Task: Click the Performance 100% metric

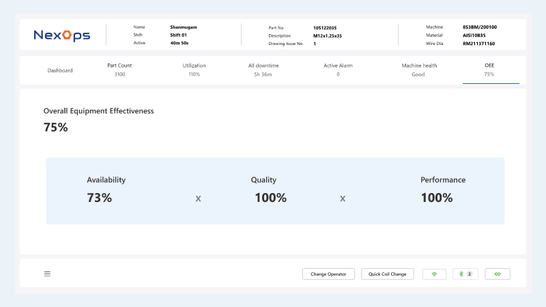Action: click(442, 190)
